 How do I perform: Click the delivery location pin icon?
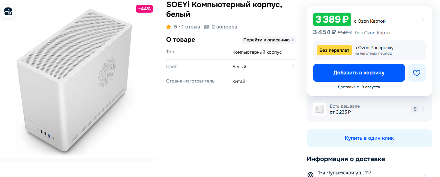coord(310,174)
